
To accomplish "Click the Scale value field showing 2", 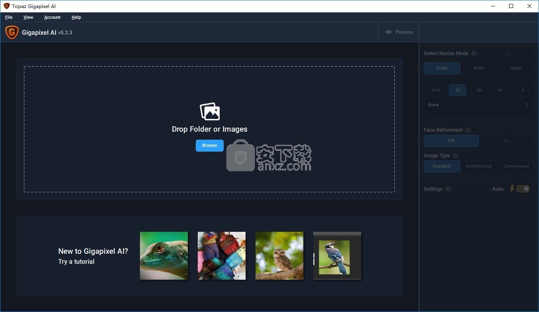I will click(x=527, y=105).
